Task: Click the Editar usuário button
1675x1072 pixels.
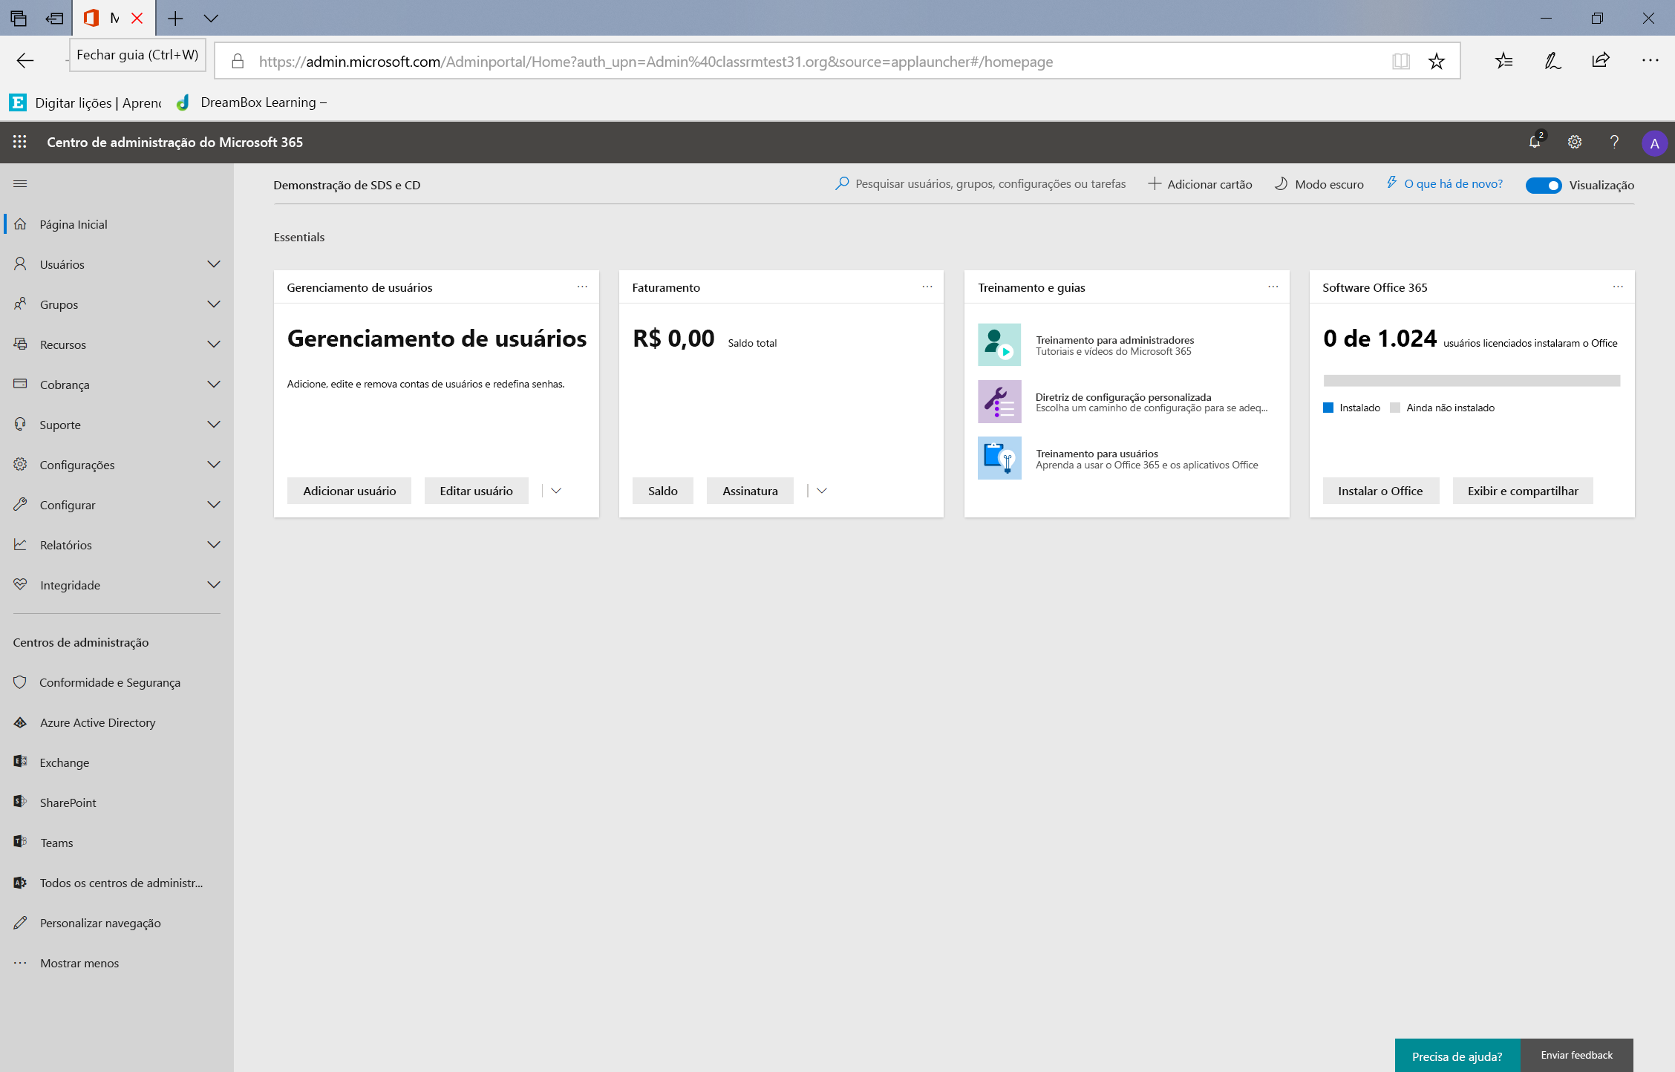Action: [477, 491]
